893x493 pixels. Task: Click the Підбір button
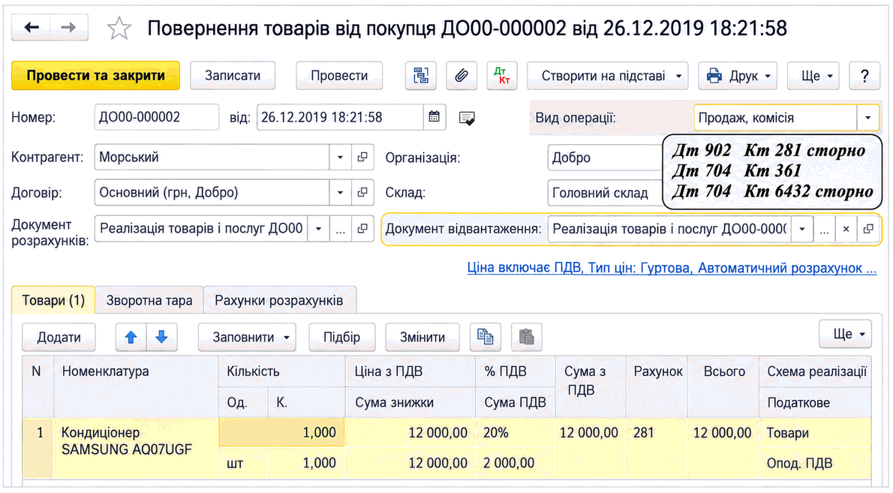coord(341,337)
